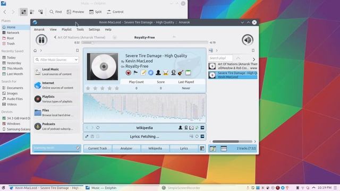Screen dimensions: 340x191
Task: Open the Playlists browser
Action: pos(56,99)
